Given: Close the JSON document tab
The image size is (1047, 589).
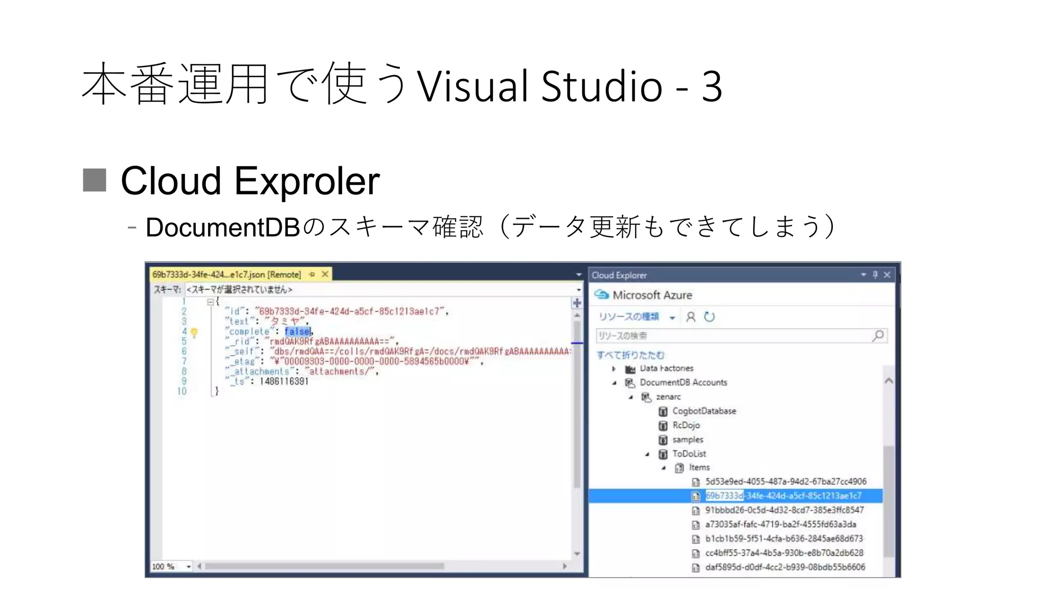Looking at the screenshot, I should click(325, 275).
